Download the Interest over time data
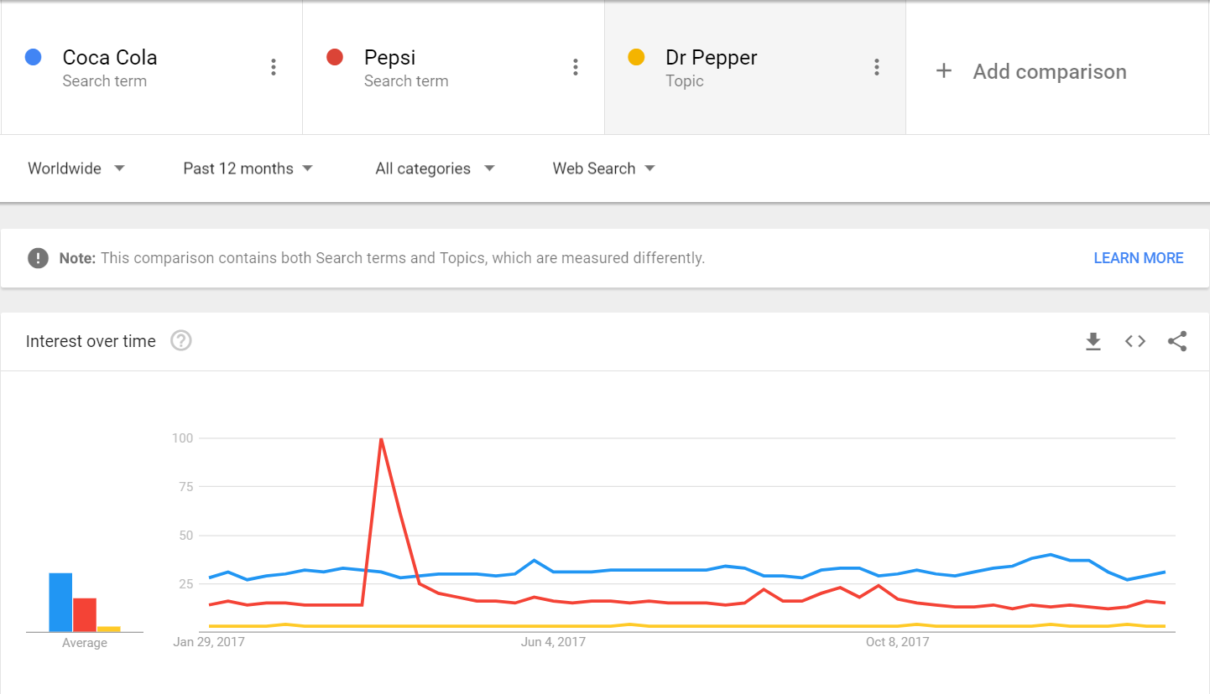 coord(1093,341)
